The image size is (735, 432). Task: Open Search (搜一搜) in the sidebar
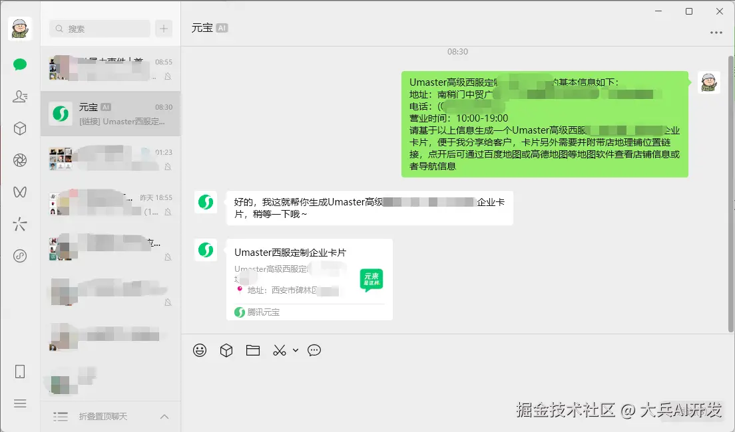[19, 224]
